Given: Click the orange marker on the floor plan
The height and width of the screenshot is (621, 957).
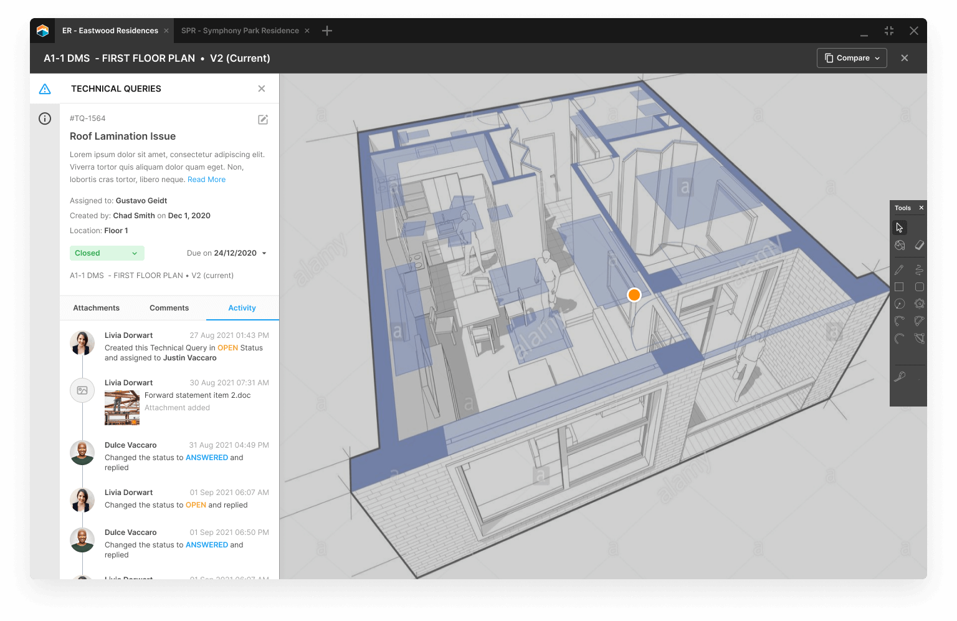Looking at the screenshot, I should pyautogui.click(x=634, y=295).
